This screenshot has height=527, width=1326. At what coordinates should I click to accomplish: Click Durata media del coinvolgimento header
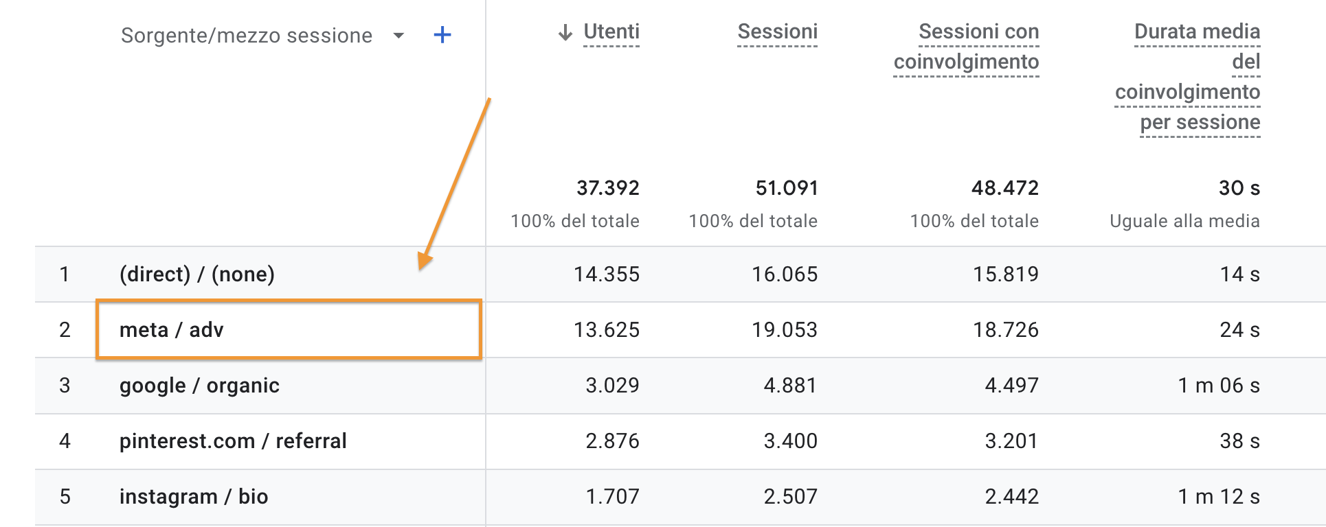coord(1188,77)
